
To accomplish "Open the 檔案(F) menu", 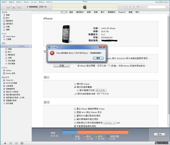I will tap(4, 2).
